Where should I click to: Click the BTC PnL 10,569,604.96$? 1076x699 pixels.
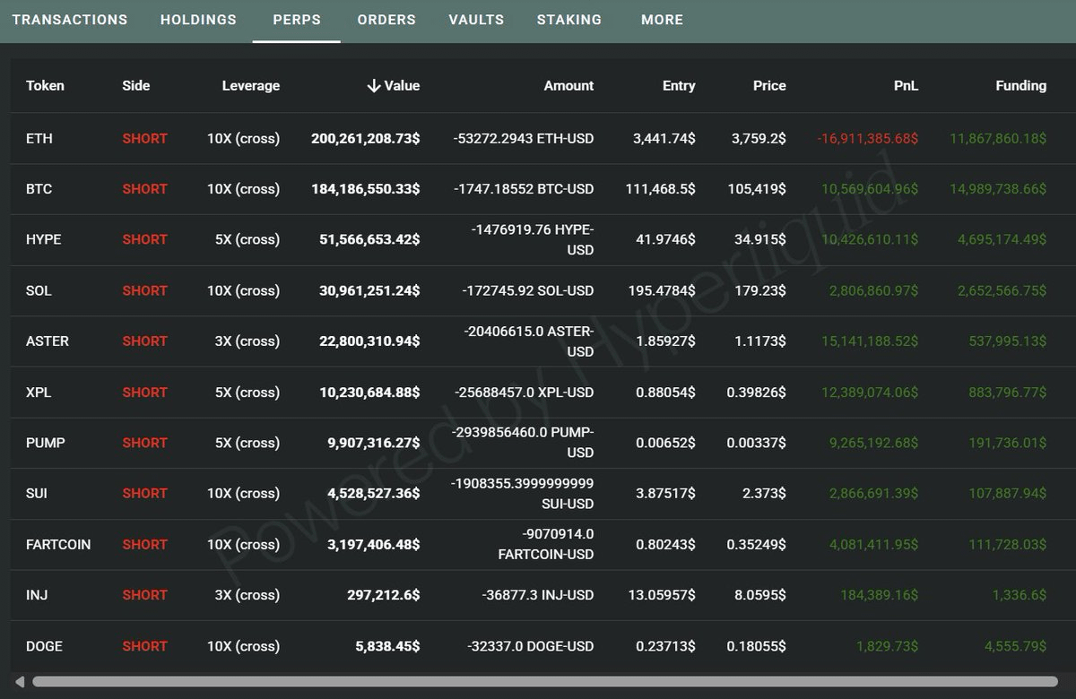pyautogui.click(x=870, y=189)
